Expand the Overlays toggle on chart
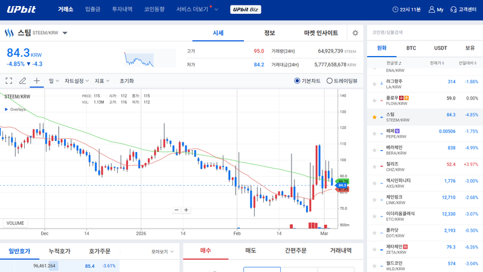The image size is (483, 272). 7,110
